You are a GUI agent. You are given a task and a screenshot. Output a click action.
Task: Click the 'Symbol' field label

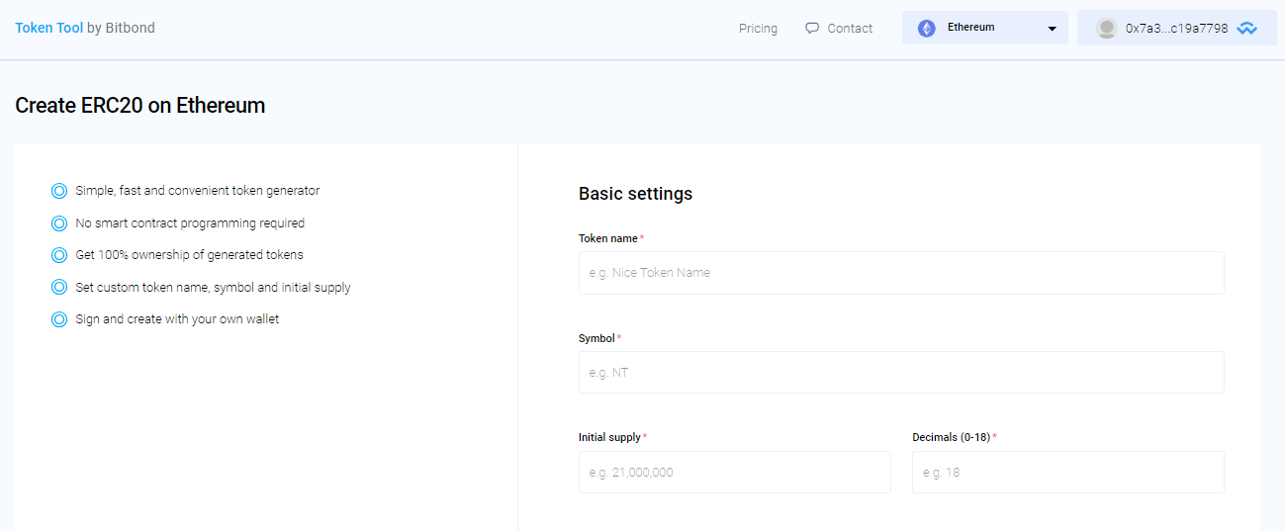click(x=597, y=338)
